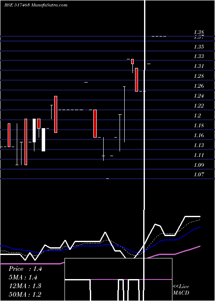Click the leftmost red candle
Image resolution: width=215 pixels, height=301 pixels.
(x=9, y=135)
